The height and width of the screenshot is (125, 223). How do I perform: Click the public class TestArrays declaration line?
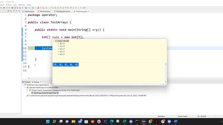[49, 22]
